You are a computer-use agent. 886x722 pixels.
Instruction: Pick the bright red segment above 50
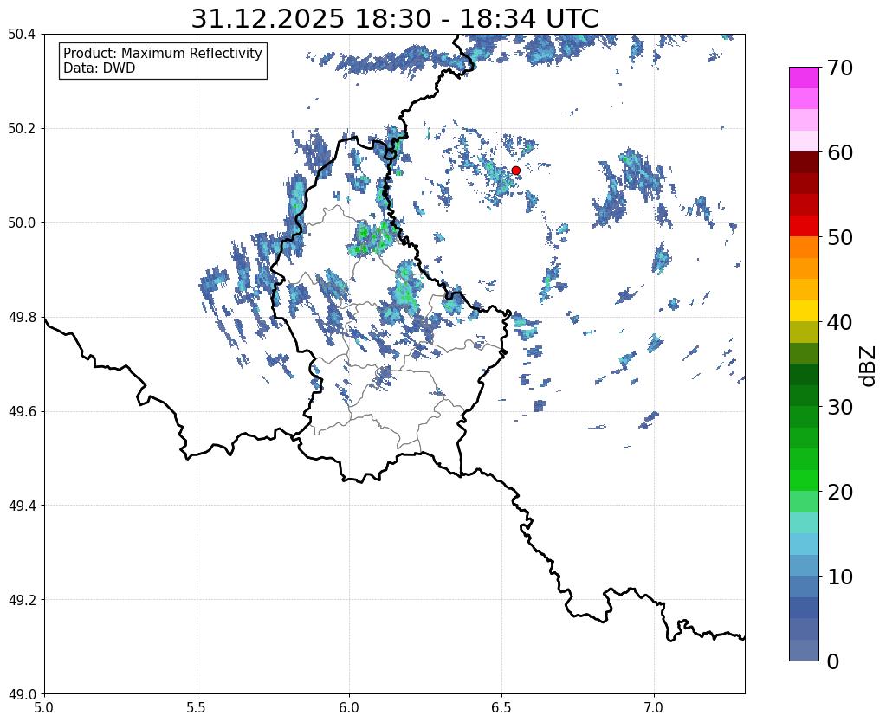pyautogui.click(x=804, y=226)
